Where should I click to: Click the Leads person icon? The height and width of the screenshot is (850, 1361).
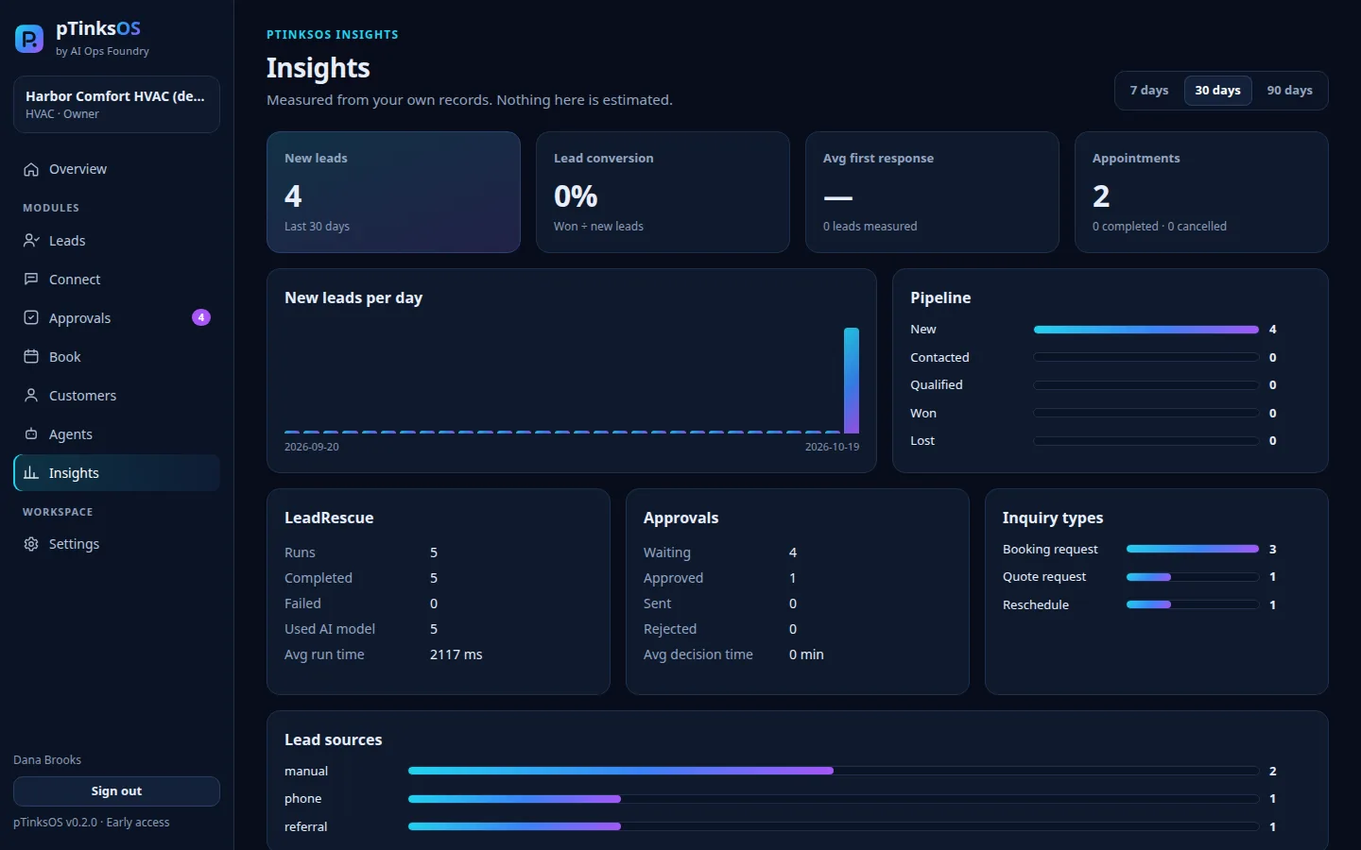[31, 241]
